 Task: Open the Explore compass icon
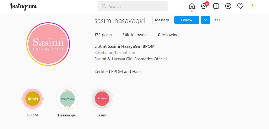228,6
